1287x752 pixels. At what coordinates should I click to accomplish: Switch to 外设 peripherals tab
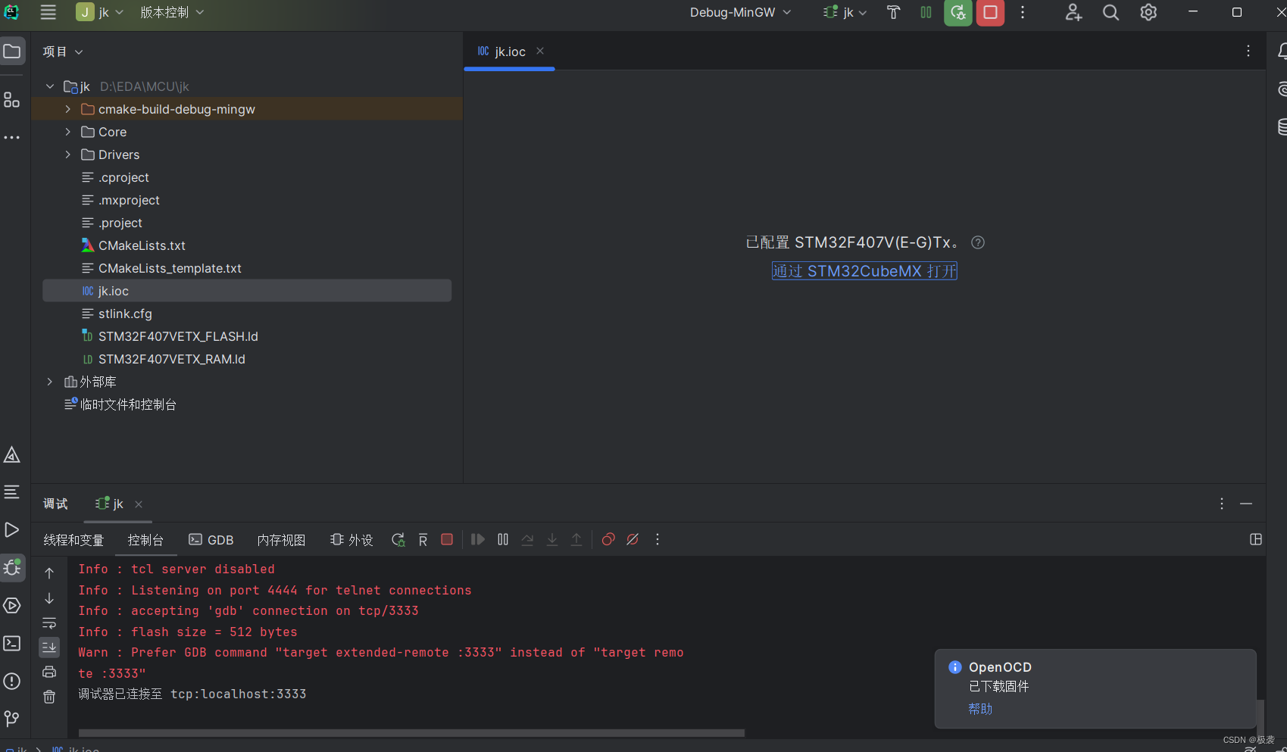tap(352, 540)
